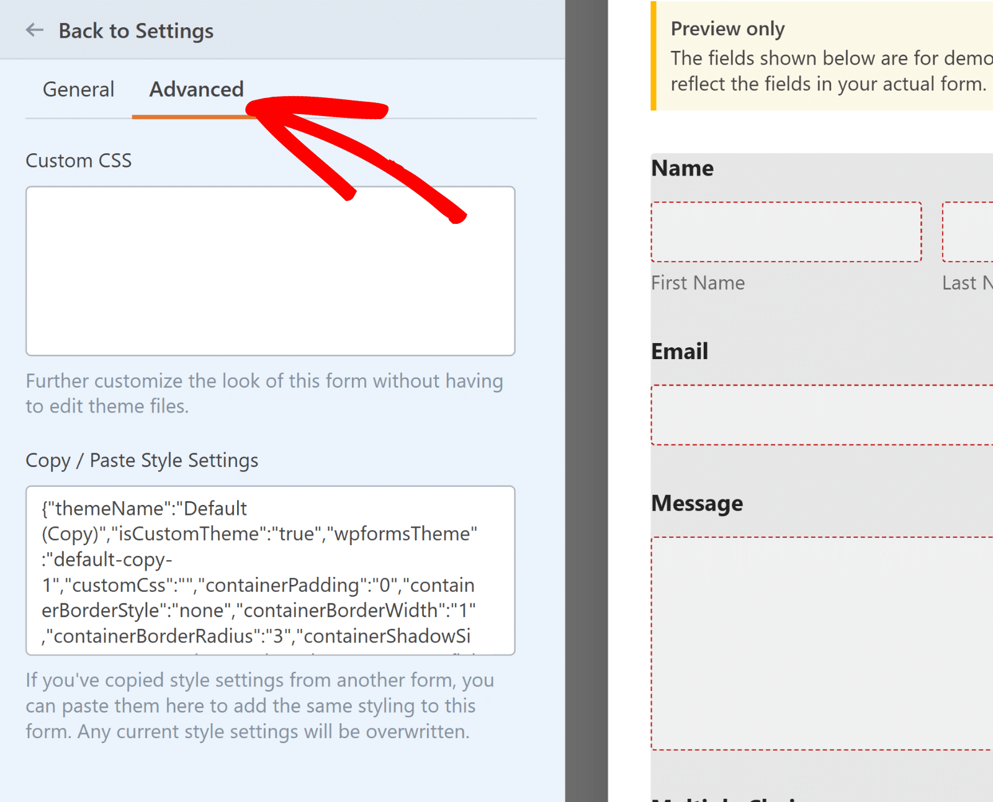Screen dimensions: 993x802
Task: Click the style settings help text
Action: coord(259,705)
